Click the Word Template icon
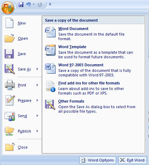 coord(50,50)
